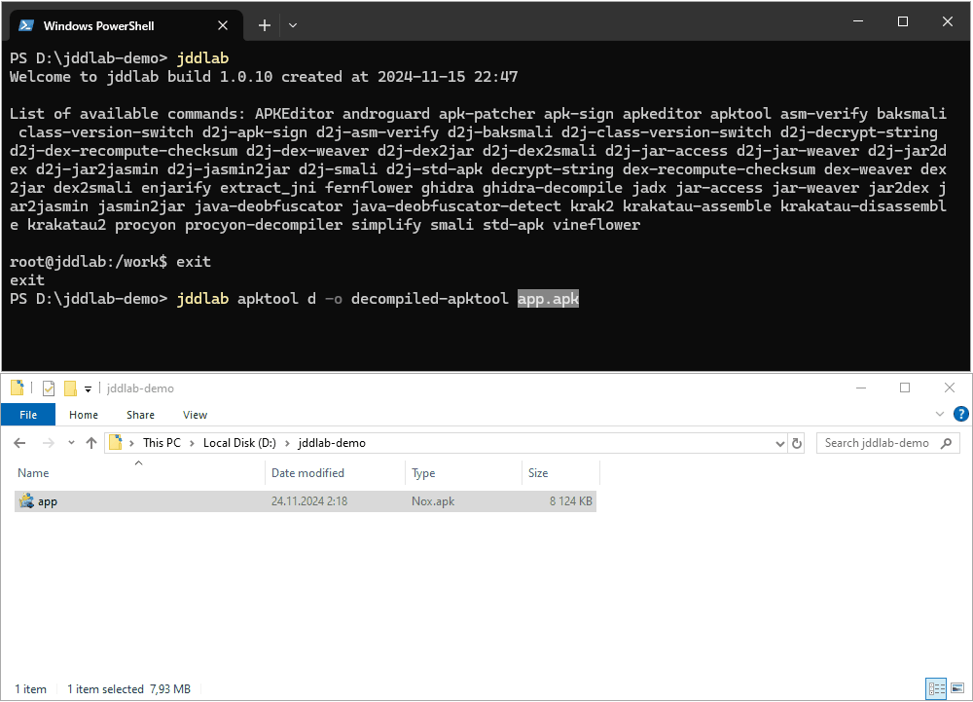Click jddlab-demo in address breadcrumb
Viewport: 973px width, 702px height.
point(332,443)
